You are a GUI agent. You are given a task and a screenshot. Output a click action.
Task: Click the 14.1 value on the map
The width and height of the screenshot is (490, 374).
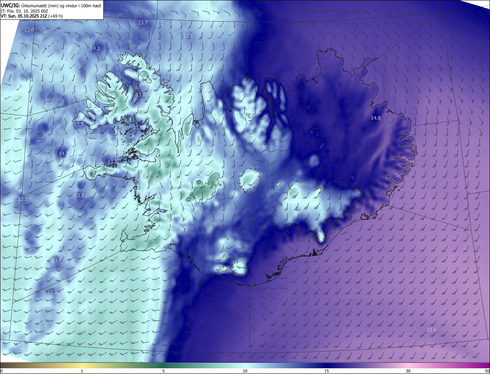[x=95, y=49]
